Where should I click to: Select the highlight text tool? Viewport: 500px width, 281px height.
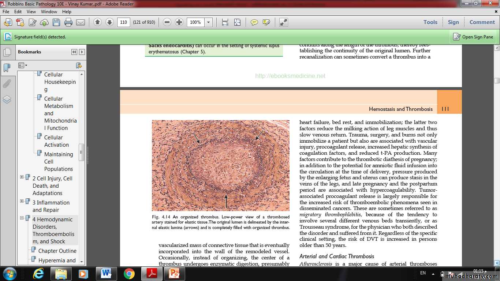click(266, 22)
